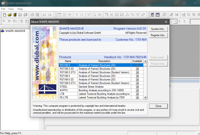Click the diagonal line tool icon
The image size is (200, 135).
[x=137, y=15]
